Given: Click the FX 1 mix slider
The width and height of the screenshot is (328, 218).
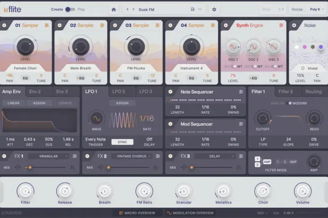Looking at the screenshot, I should point(47,167).
